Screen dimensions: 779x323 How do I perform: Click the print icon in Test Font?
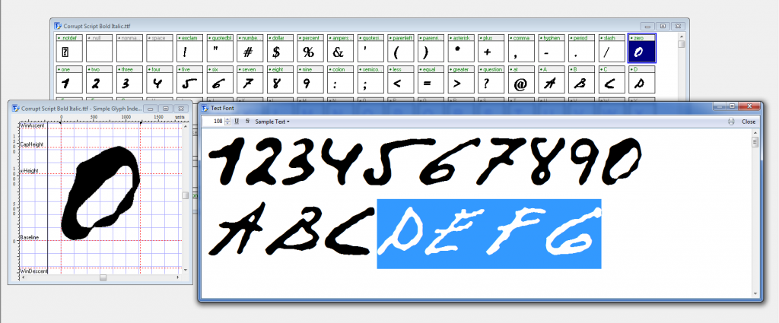731,122
